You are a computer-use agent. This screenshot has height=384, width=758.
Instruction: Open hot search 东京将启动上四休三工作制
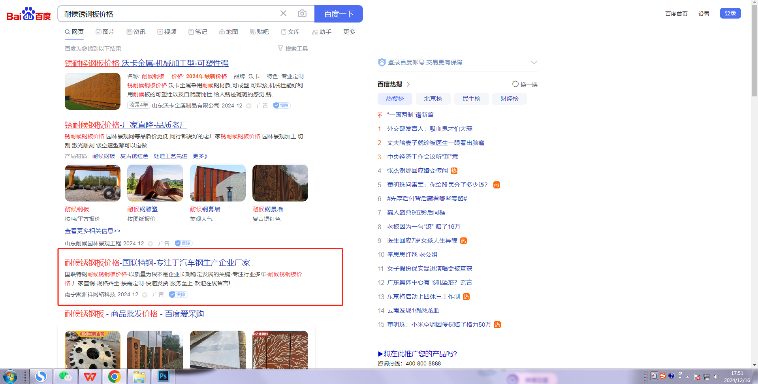423,297
